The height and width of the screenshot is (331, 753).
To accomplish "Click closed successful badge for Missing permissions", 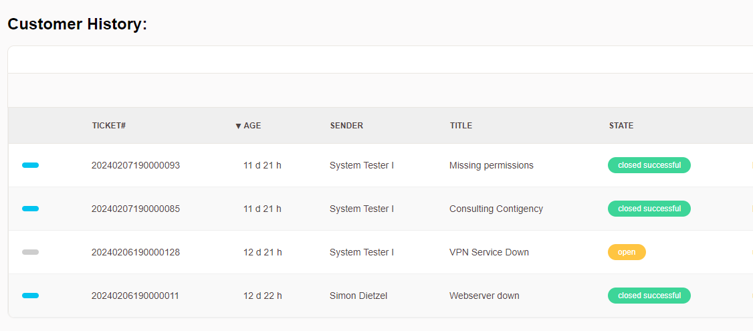I will coord(649,165).
